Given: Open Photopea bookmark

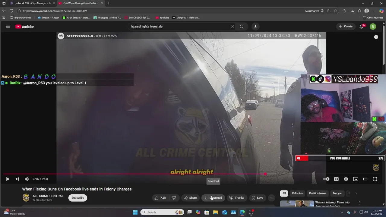Looking at the screenshot, I should [107, 18].
